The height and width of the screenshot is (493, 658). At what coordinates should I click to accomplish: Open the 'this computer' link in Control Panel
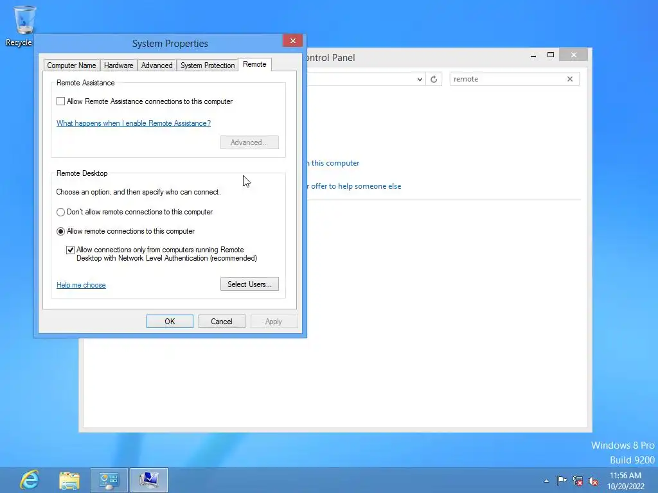point(335,163)
